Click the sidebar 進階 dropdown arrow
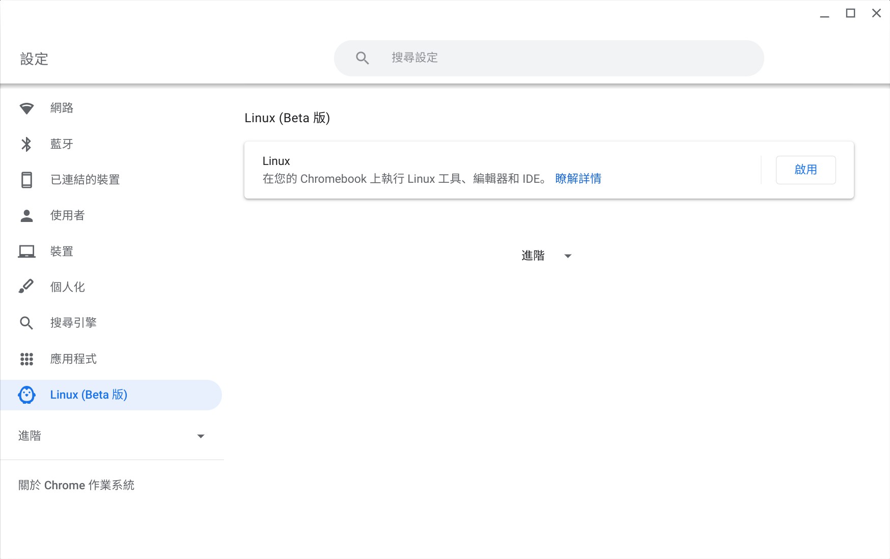890x559 pixels. 201,436
